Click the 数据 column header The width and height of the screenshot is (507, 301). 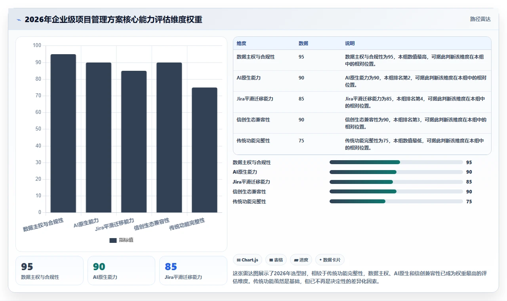coord(303,44)
